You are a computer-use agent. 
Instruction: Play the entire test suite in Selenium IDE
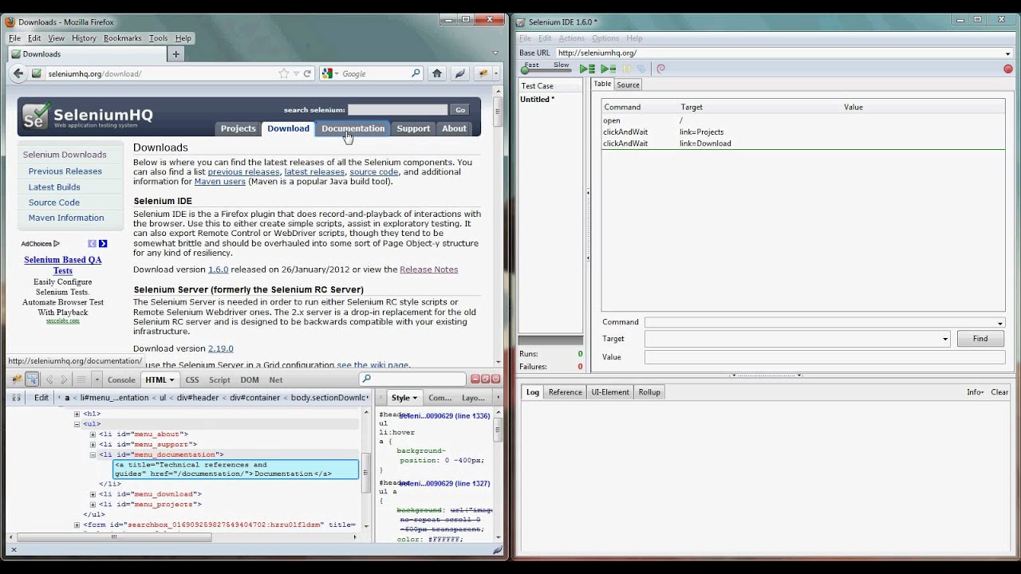coord(586,69)
